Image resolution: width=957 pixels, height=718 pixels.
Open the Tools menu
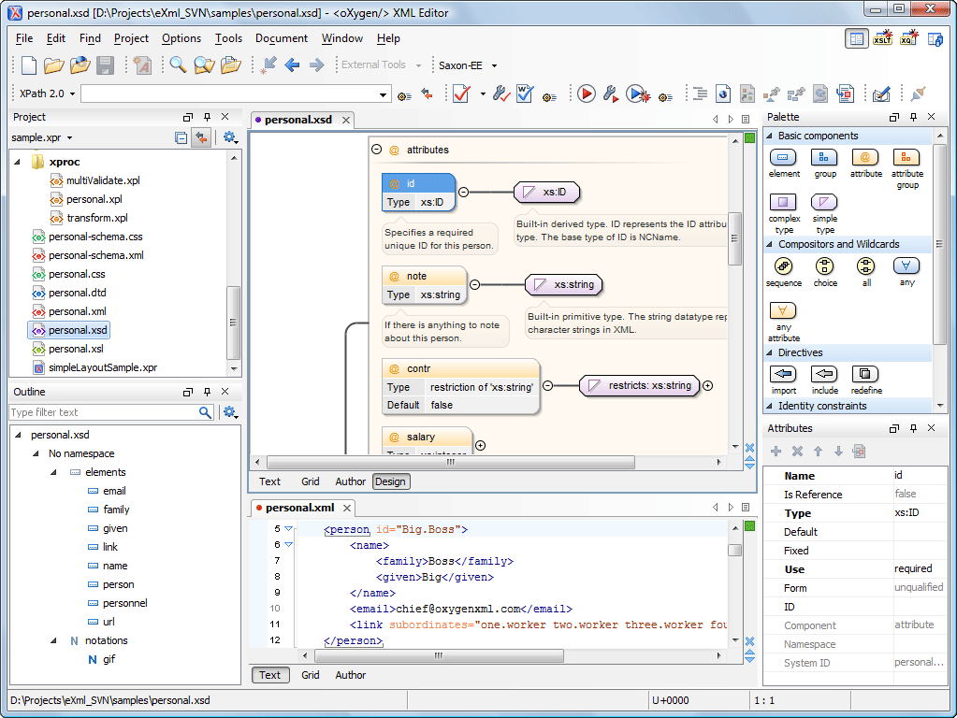tap(228, 37)
